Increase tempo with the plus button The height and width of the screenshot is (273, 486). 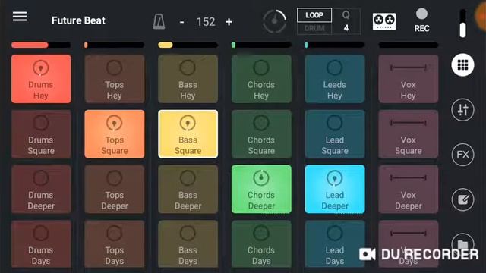pyautogui.click(x=229, y=22)
